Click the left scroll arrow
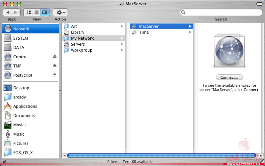Viewport: 265px width, 166px height. point(64,155)
